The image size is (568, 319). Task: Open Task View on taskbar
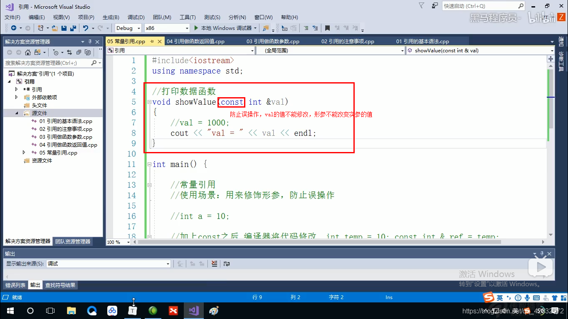click(x=50, y=311)
